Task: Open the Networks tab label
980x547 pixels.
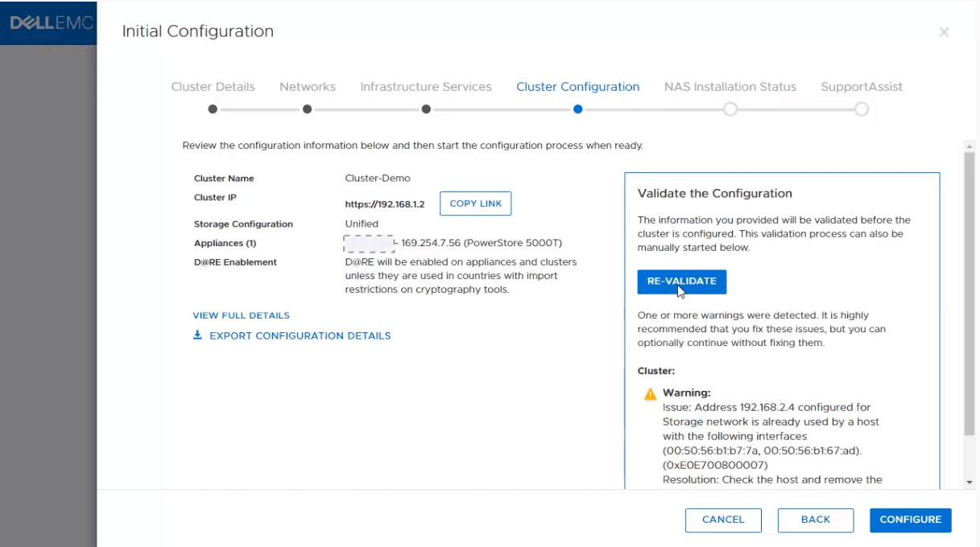Action: tap(307, 87)
